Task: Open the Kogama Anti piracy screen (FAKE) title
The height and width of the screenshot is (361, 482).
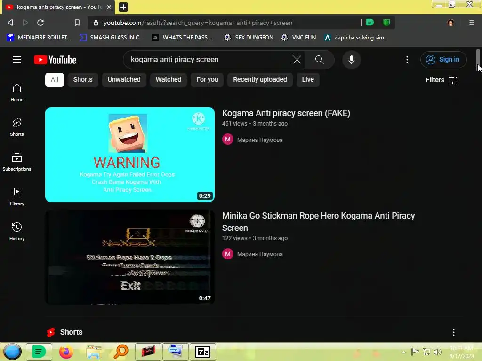Action: pyautogui.click(x=286, y=113)
